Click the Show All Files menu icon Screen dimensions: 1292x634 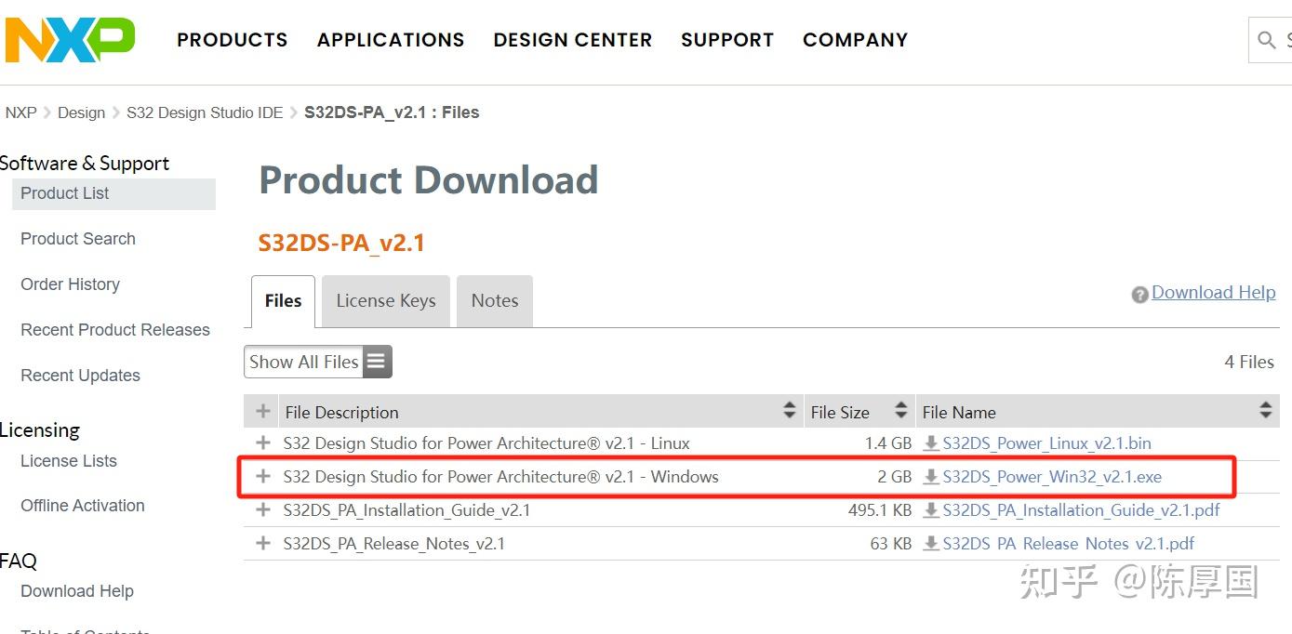tap(376, 362)
